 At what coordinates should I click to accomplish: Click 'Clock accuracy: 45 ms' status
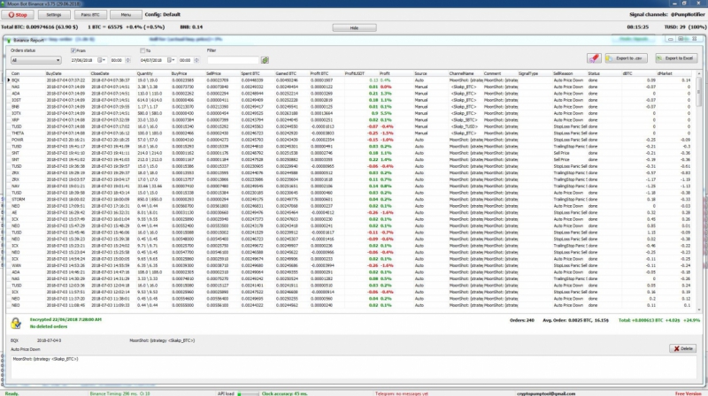click(284, 393)
